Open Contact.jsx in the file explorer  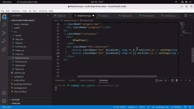pos(21,47)
